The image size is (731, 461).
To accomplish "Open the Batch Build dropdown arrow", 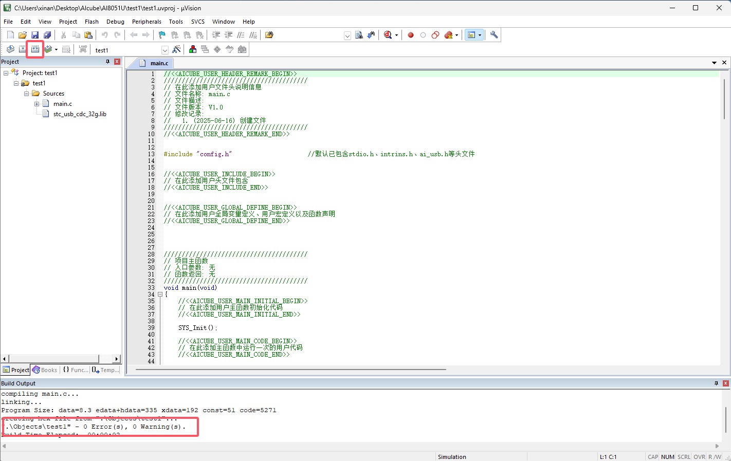I will 56,50.
